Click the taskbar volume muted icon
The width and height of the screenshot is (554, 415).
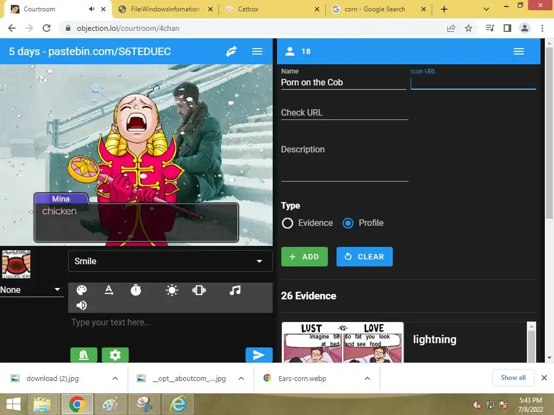point(477,405)
